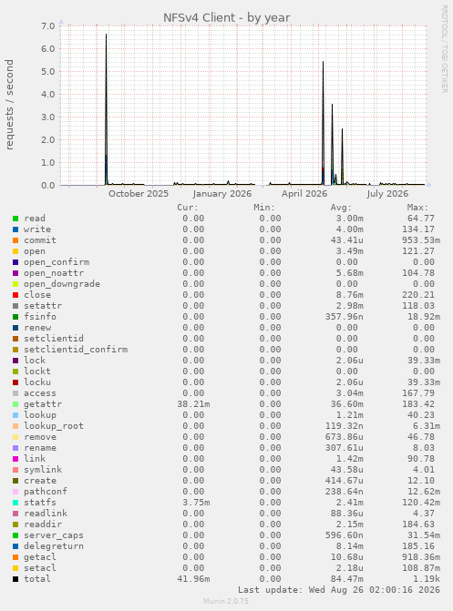
Task: Click the delegreturn legend label
Action: pos(54,546)
